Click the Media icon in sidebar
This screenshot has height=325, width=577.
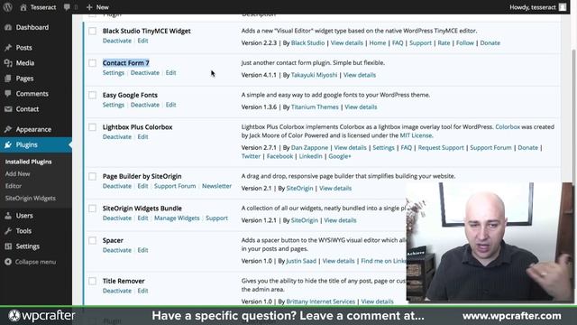click(x=8, y=63)
